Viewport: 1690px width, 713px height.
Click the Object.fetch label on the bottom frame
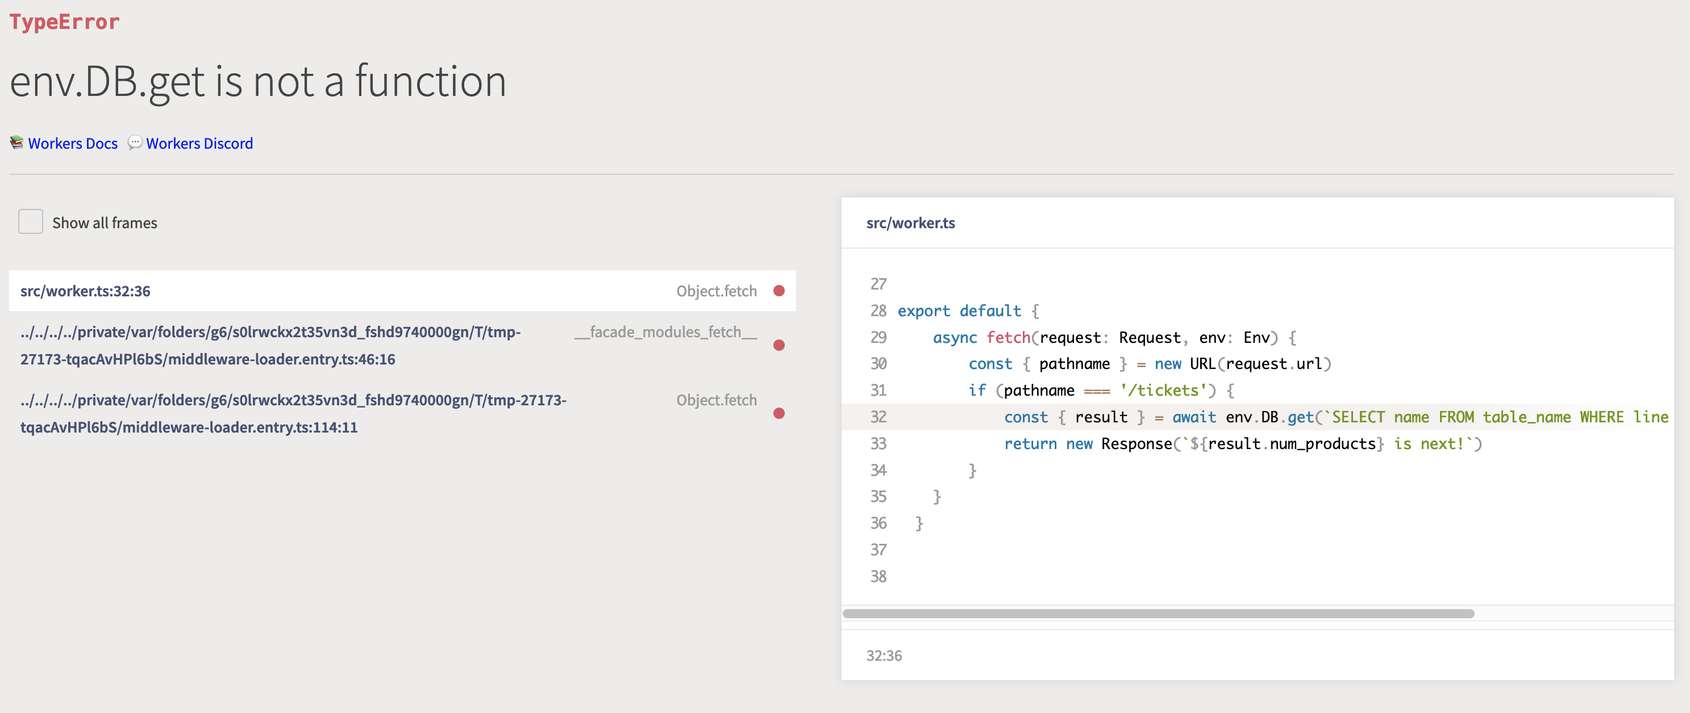click(717, 400)
